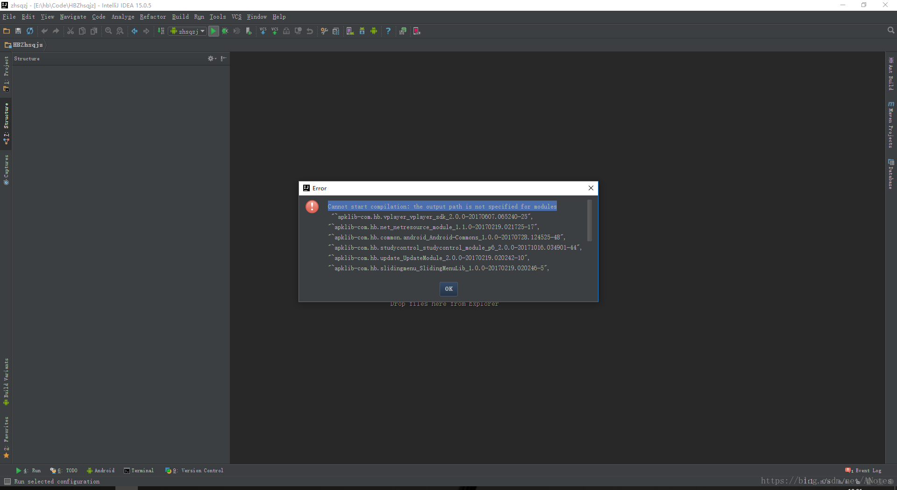Toggle the Favorites side tab

6,437
